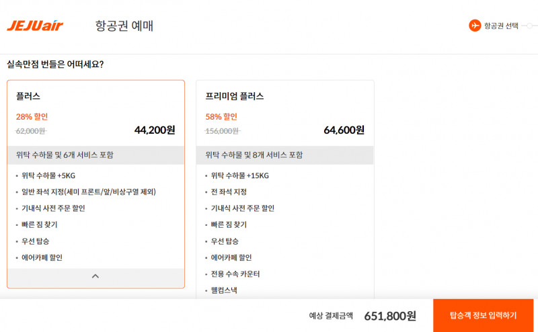Click 위탁 수하물 및 6개 서비스 포함 header
Viewport: 538px width, 332px height.
click(x=95, y=155)
